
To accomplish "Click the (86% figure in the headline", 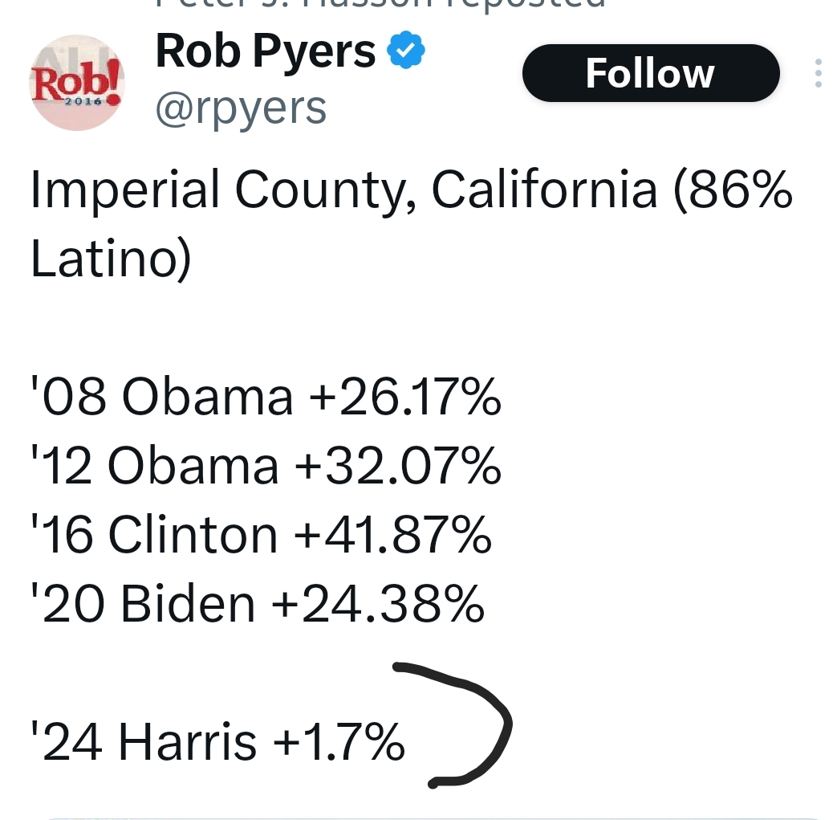I will (733, 190).
